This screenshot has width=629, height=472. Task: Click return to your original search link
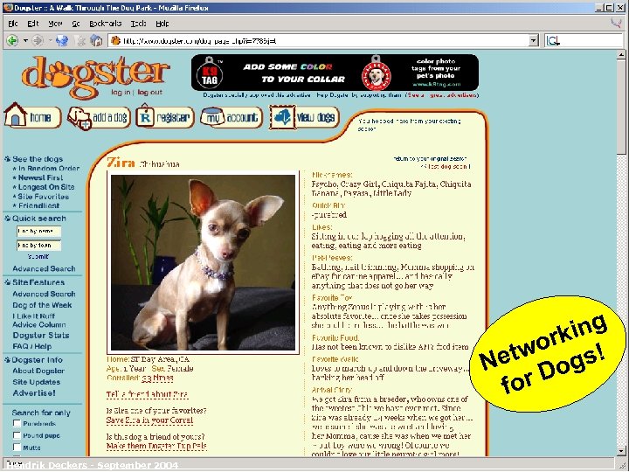click(431, 159)
